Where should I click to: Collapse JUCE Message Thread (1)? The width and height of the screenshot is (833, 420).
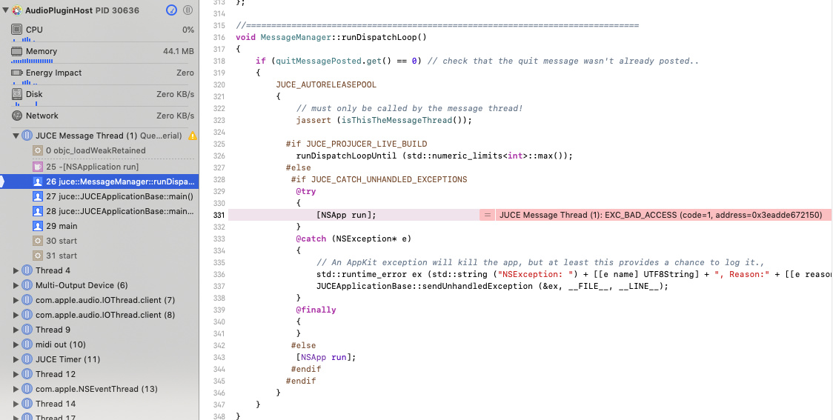[16, 136]
